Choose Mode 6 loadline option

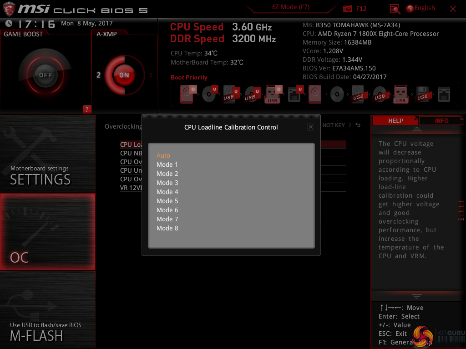point(167,210)
